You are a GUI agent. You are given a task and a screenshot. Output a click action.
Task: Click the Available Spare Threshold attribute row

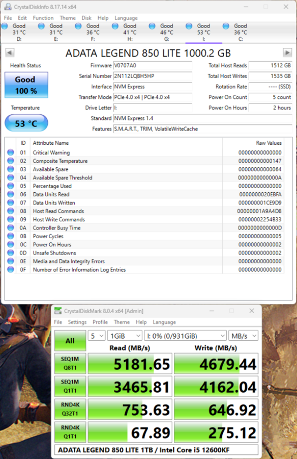144,177
